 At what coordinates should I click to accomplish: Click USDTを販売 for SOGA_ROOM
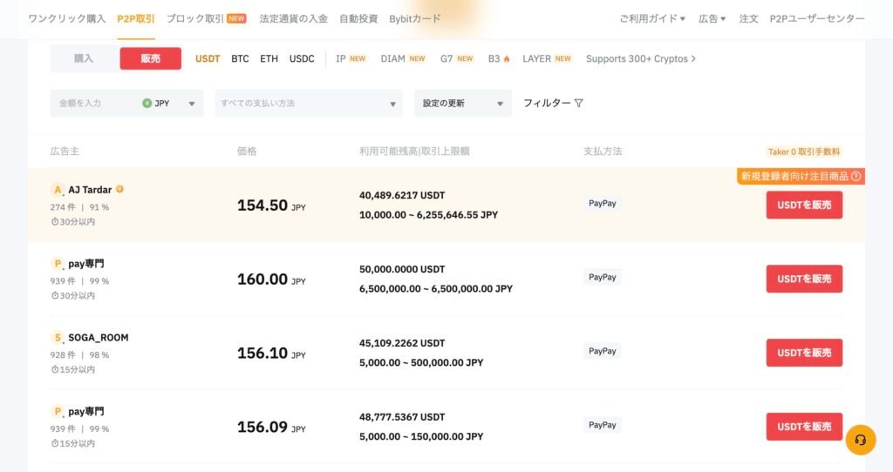803,353
